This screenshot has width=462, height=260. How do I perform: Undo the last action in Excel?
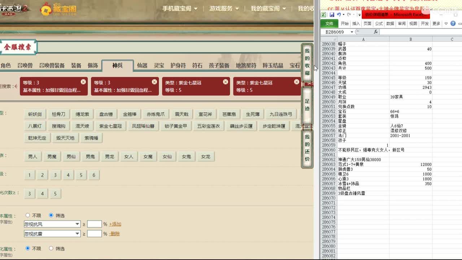339,15
